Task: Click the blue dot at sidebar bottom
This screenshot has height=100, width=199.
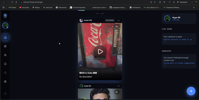Action: [x=5, y=94]
